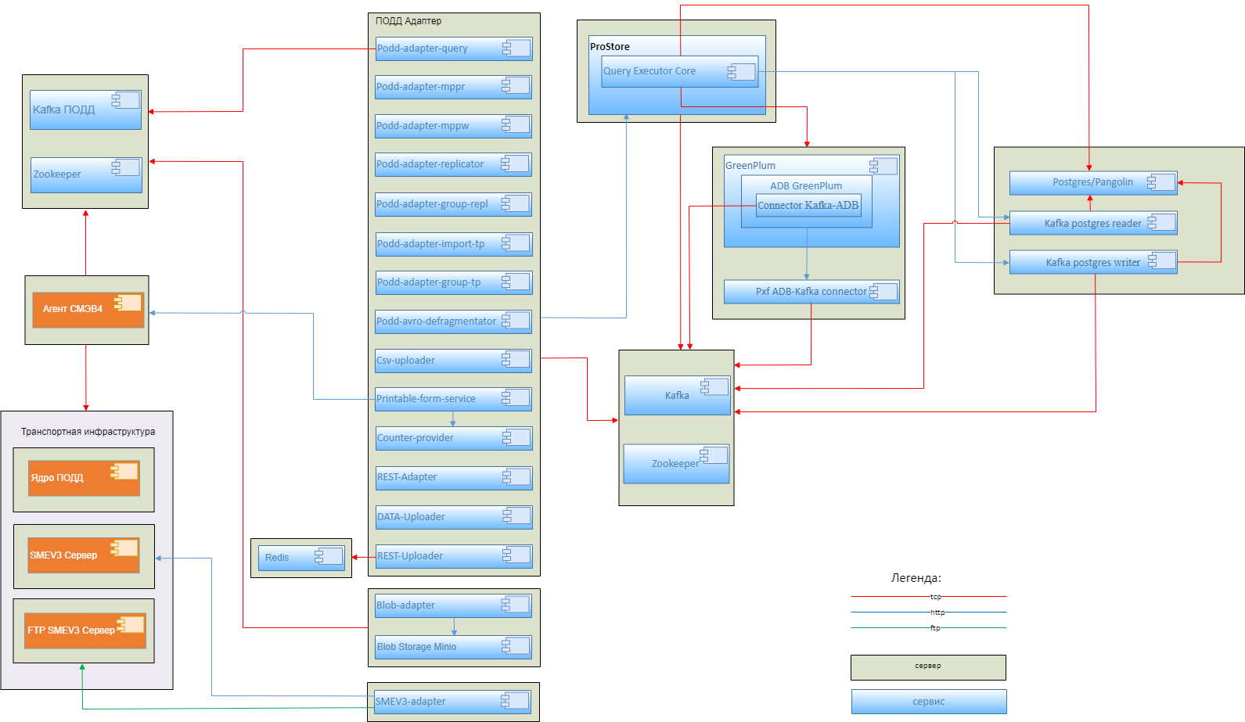
Task: Select the Printable-form-service block
Action: click(x=438, y=399)
